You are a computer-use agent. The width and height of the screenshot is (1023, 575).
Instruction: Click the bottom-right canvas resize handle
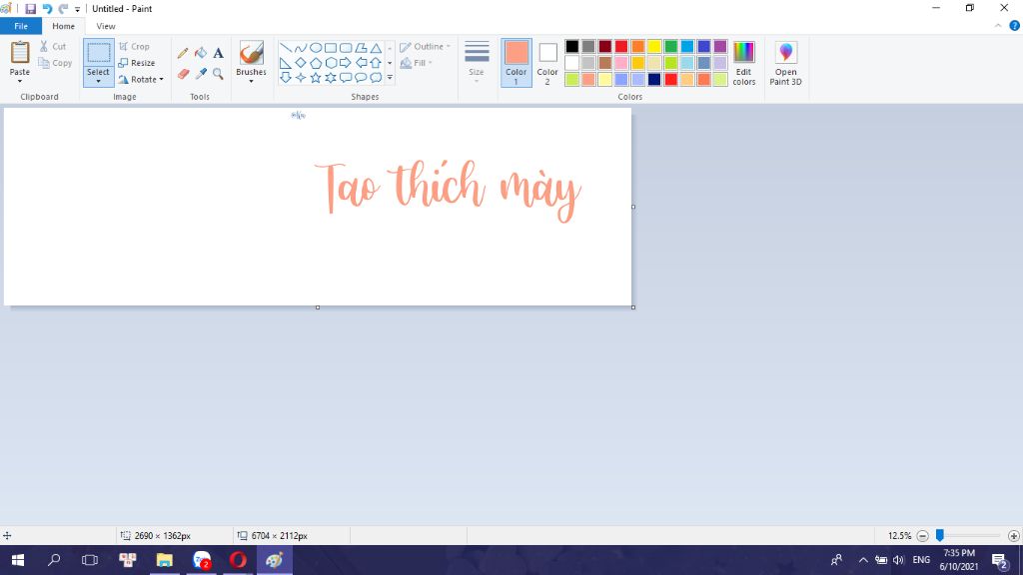tap(632, 307)
